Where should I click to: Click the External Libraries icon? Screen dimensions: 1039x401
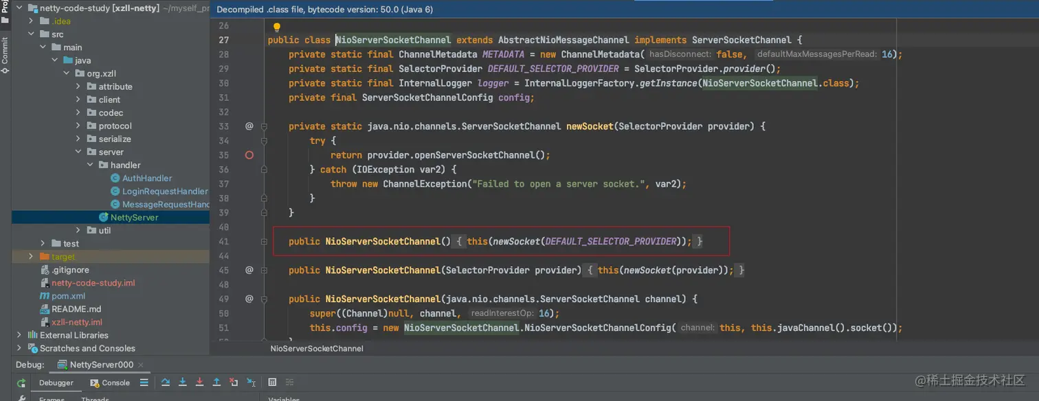click(x=32, y=335)
